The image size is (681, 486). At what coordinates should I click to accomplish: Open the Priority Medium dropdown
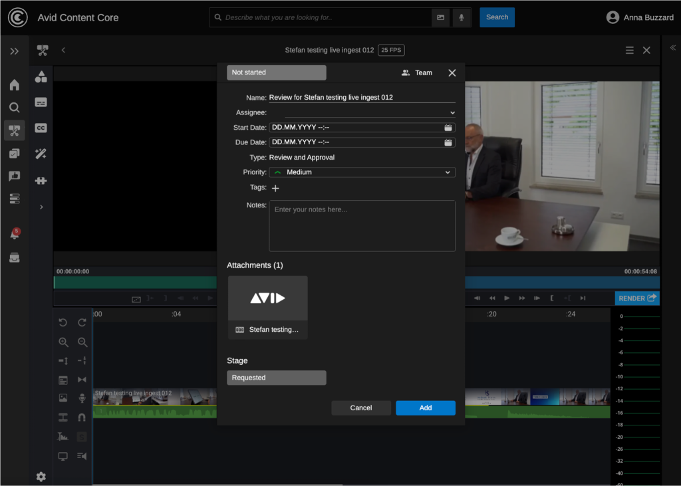(362, 172)
